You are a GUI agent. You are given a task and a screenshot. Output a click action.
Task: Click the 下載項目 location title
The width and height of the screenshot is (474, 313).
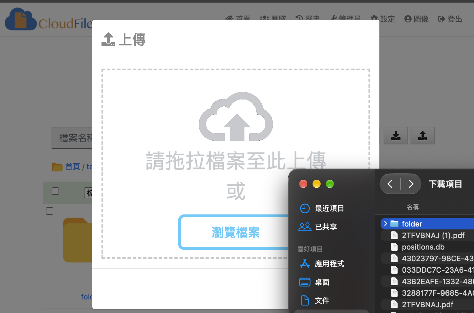(445, 184)
